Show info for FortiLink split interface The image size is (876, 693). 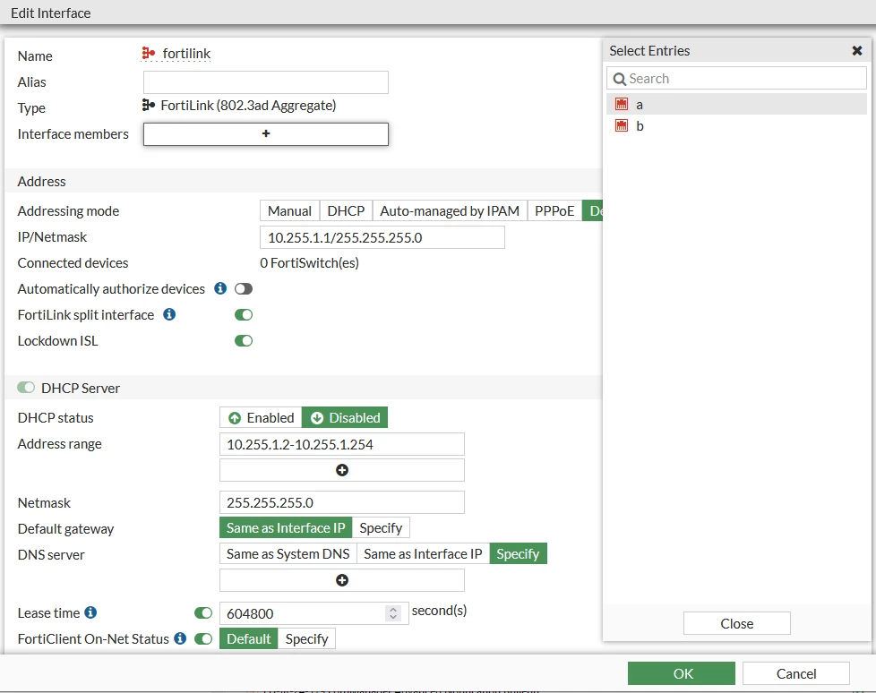pyautogui.click(x=169, y=314)
